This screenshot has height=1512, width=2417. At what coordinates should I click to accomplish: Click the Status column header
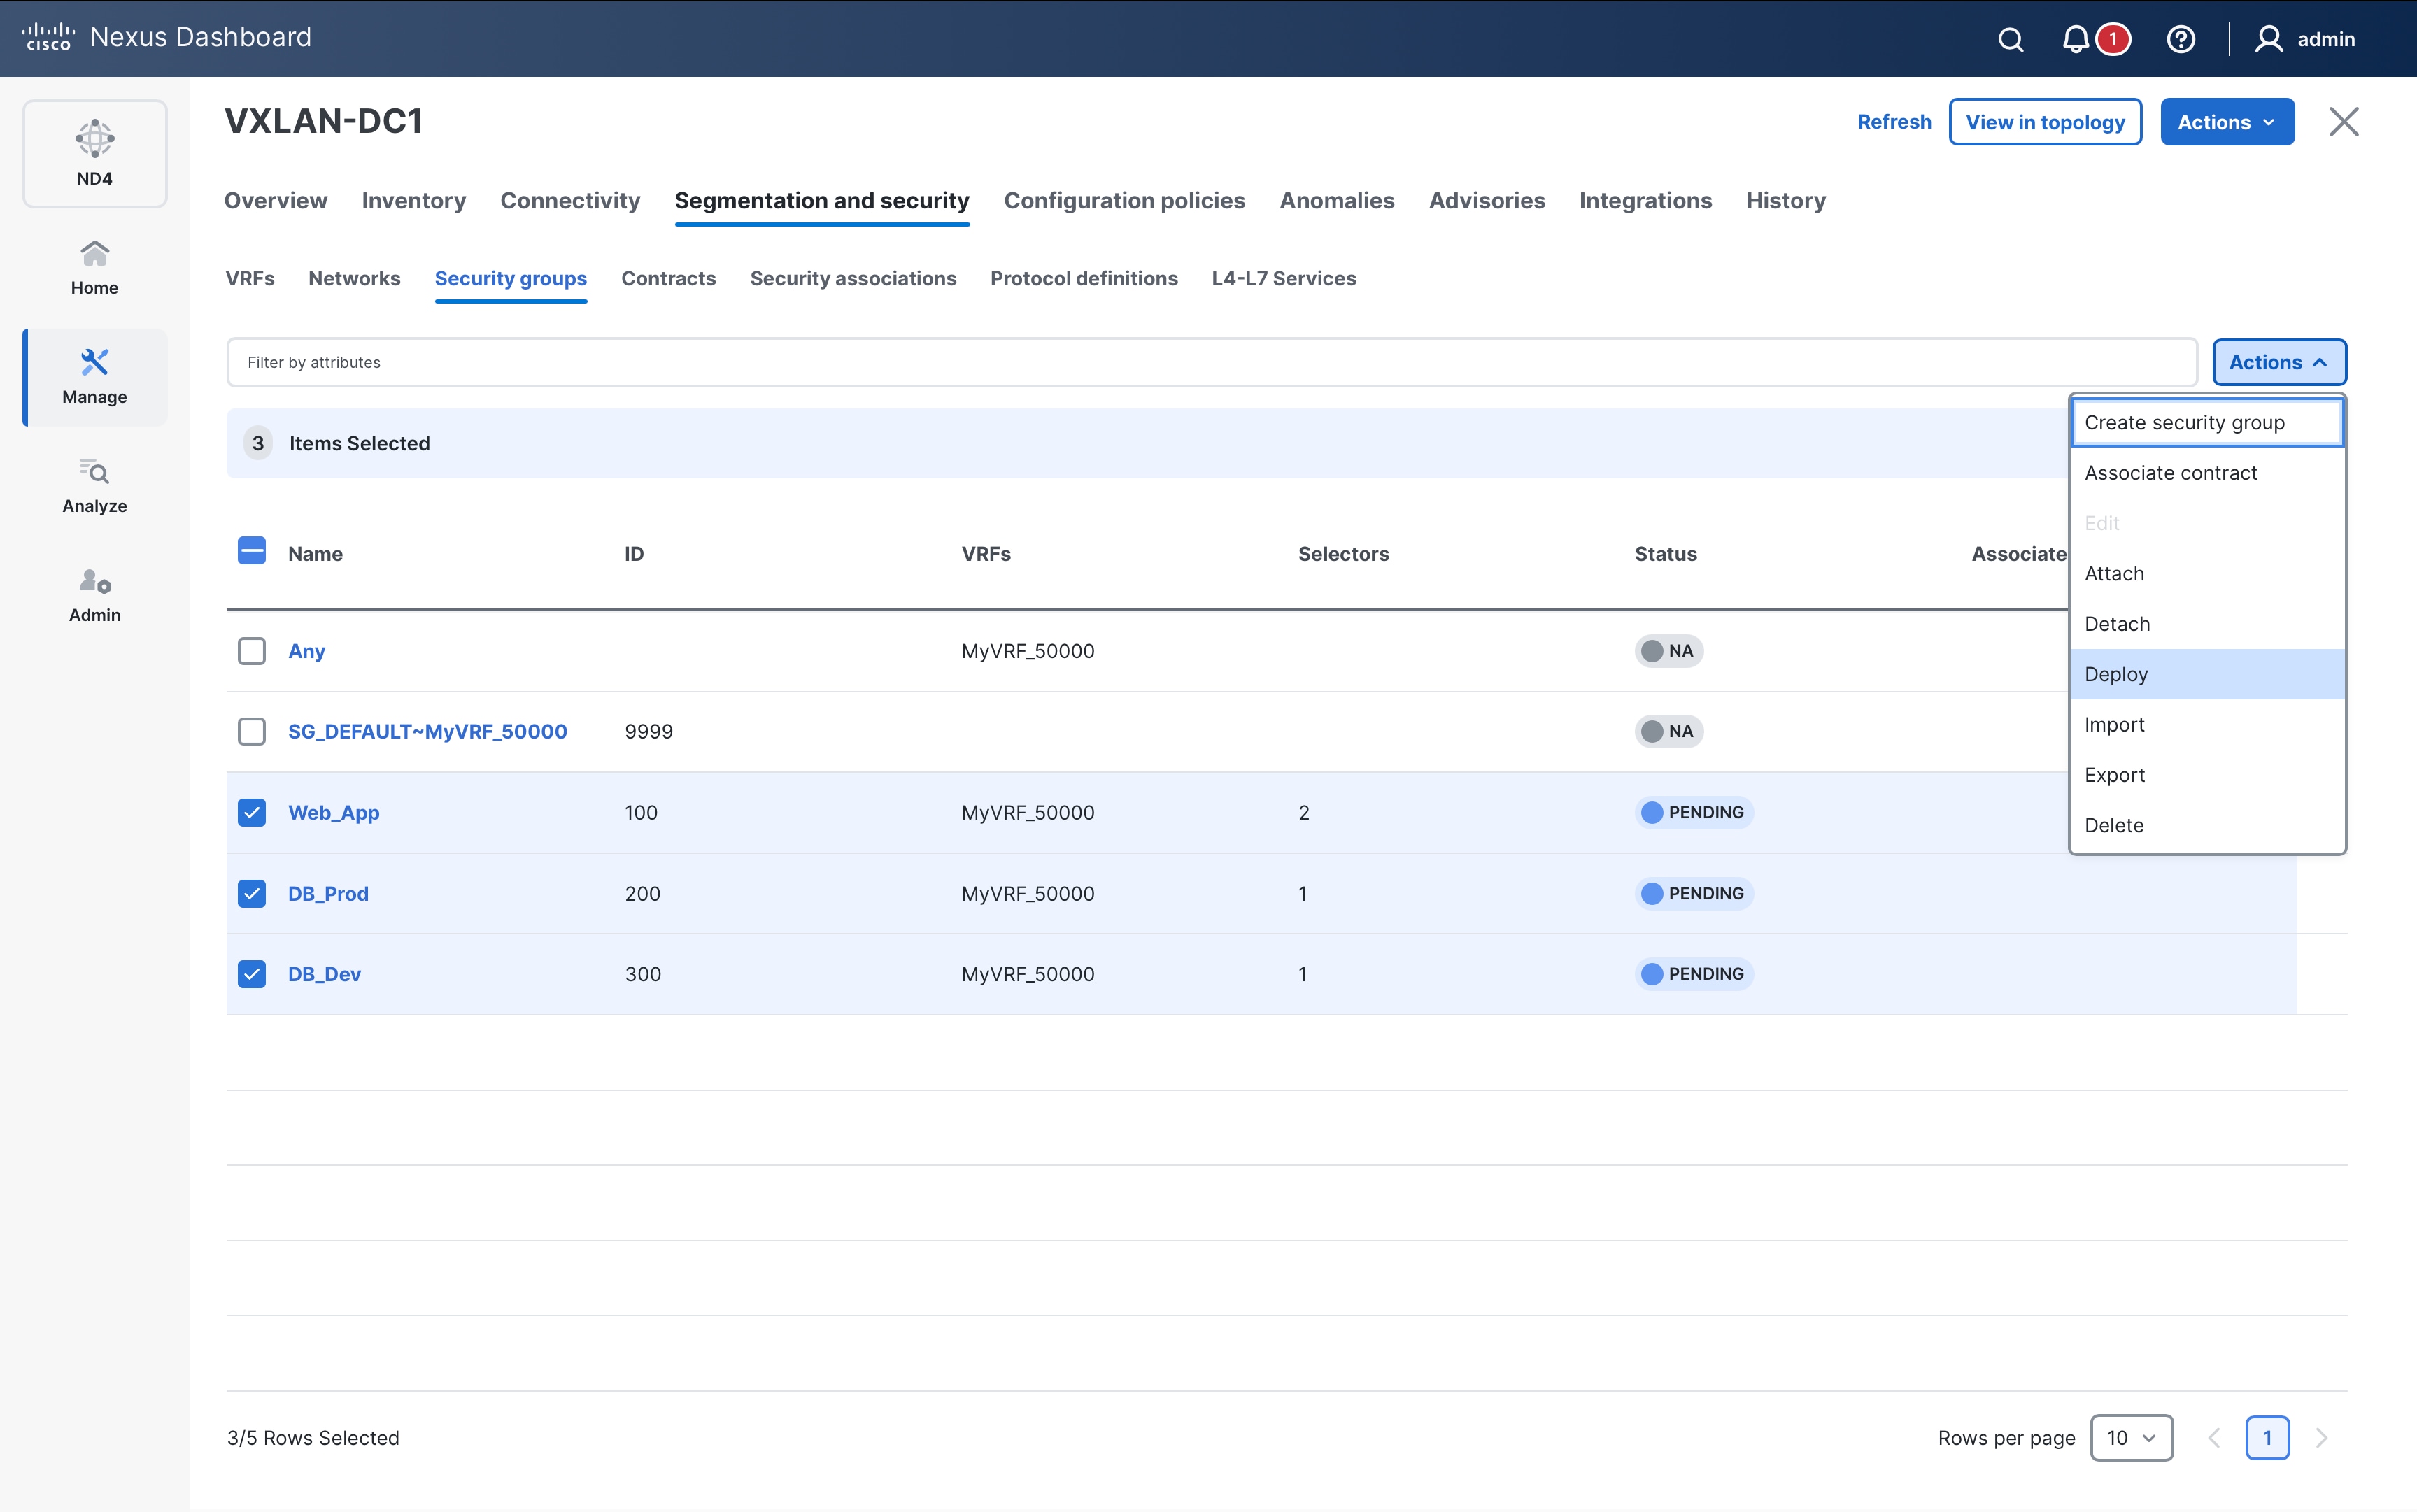[x=1665, y=554]
